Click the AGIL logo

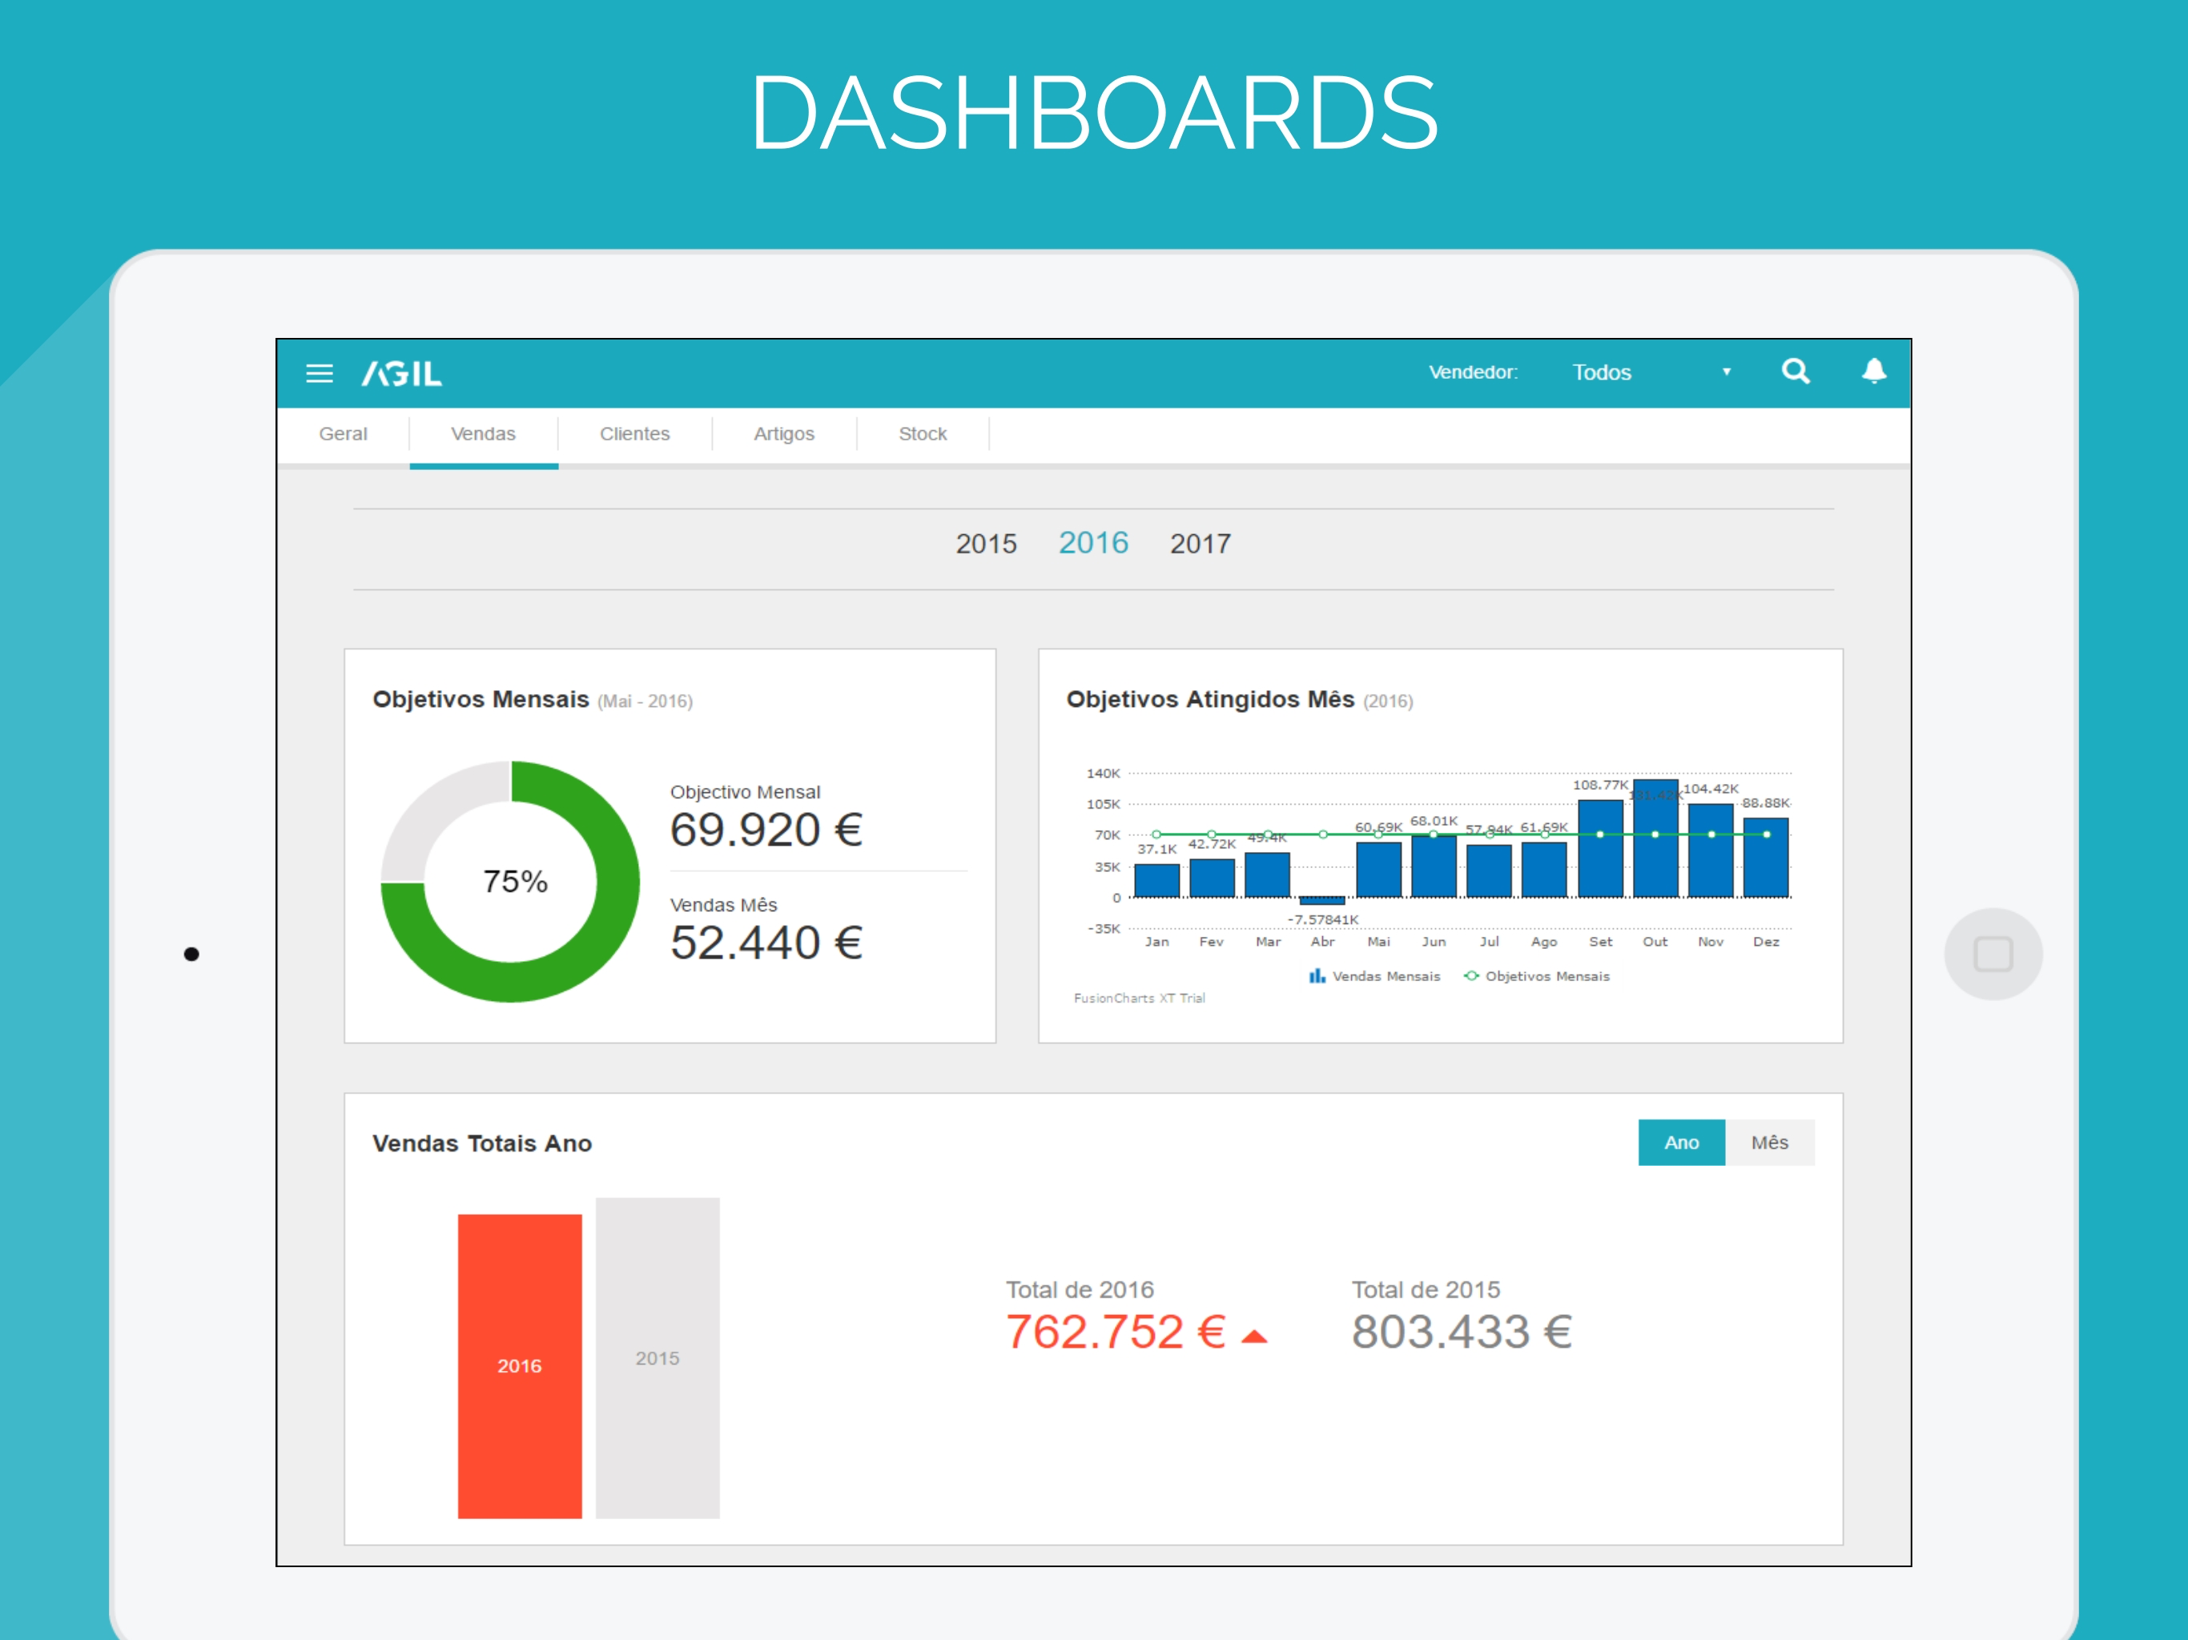(401, 373)
